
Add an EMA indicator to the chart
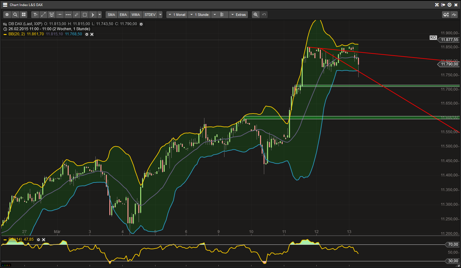click(x=123, y=14)
